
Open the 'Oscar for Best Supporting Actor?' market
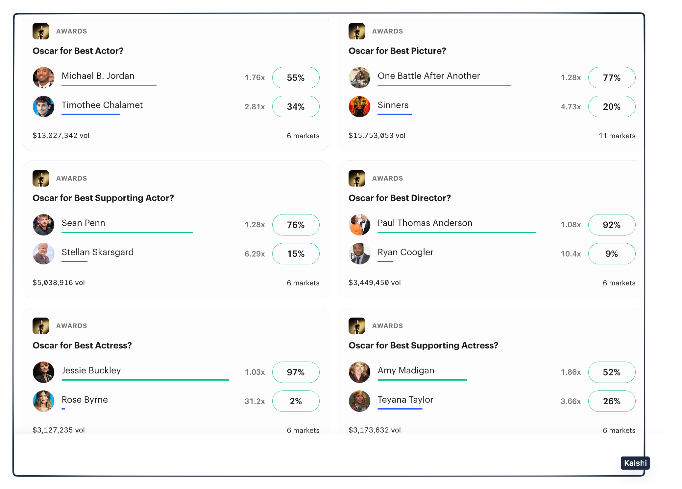(x=103, y=198)
